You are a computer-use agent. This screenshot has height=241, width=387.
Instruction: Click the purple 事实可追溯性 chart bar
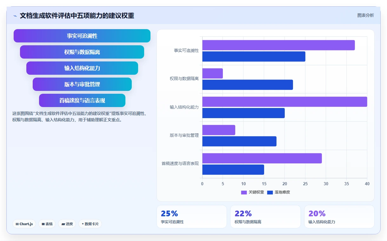[278, 45]
